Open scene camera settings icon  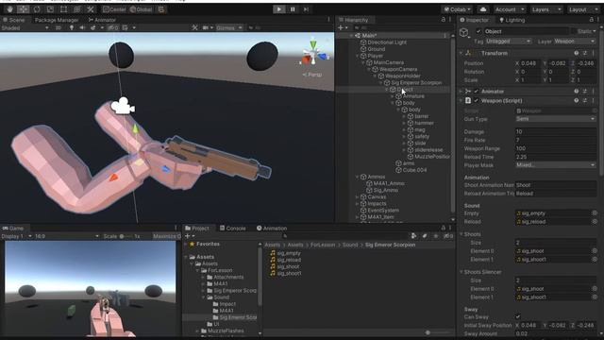[206, 27]
